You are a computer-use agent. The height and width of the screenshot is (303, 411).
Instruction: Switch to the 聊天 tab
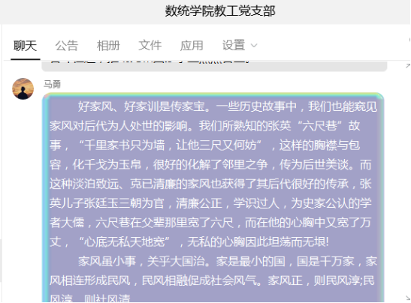pyautogui.click(x=25, y=46)
